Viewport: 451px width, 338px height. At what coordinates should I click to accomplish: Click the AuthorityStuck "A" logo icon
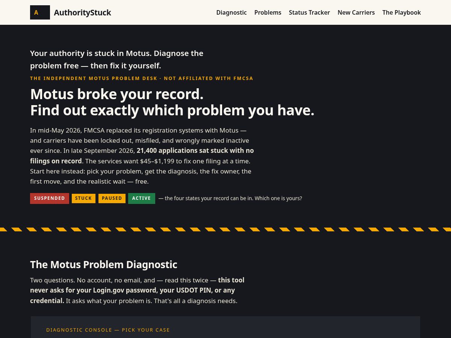[x=40, y=12]
